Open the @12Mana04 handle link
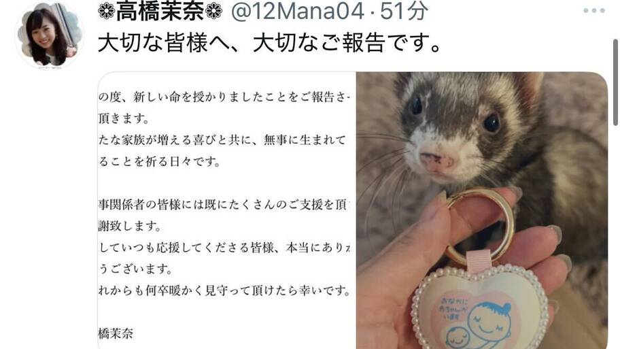The height and width of the screenshot is (349, 620). click(297, 11)
